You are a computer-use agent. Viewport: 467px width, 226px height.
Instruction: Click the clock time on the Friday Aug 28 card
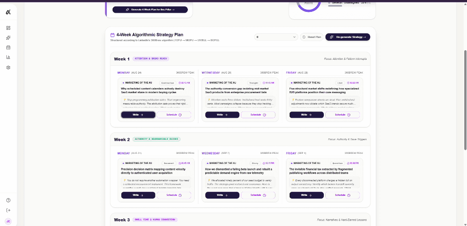(x=353, y=83)
